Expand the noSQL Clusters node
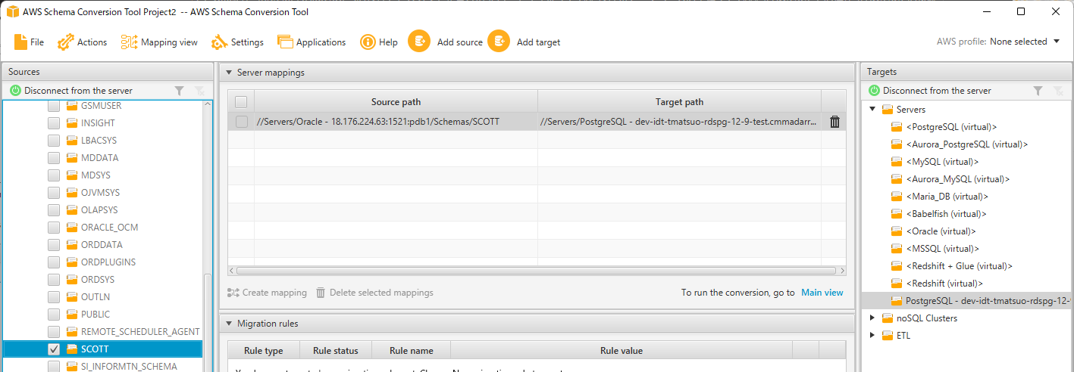Image resolution: width=1074 pixels, height=372 pixels. [873, 318]
